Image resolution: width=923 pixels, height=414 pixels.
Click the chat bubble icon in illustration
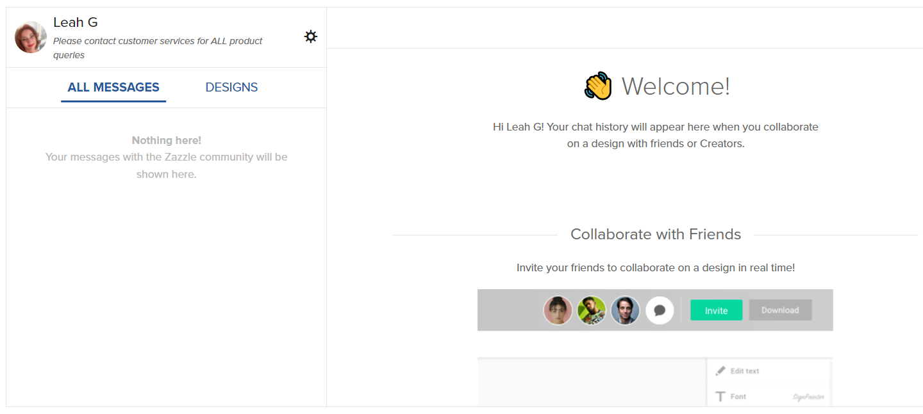tap(660, 310)
